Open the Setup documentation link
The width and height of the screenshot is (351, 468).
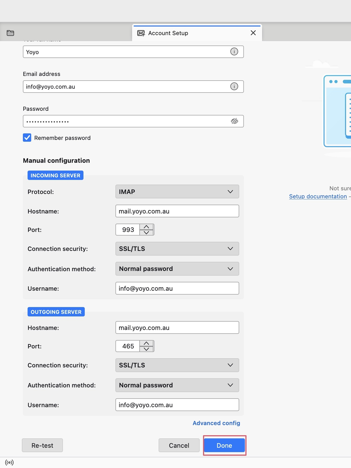318,196
